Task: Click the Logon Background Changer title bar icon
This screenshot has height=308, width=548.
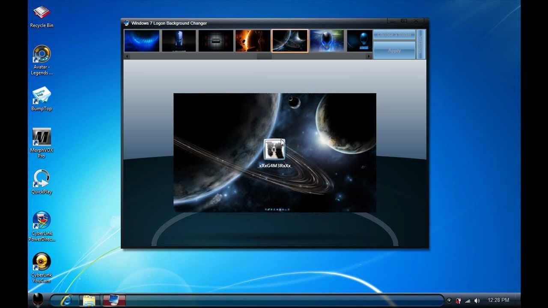Action: click(x=126, y=23)
